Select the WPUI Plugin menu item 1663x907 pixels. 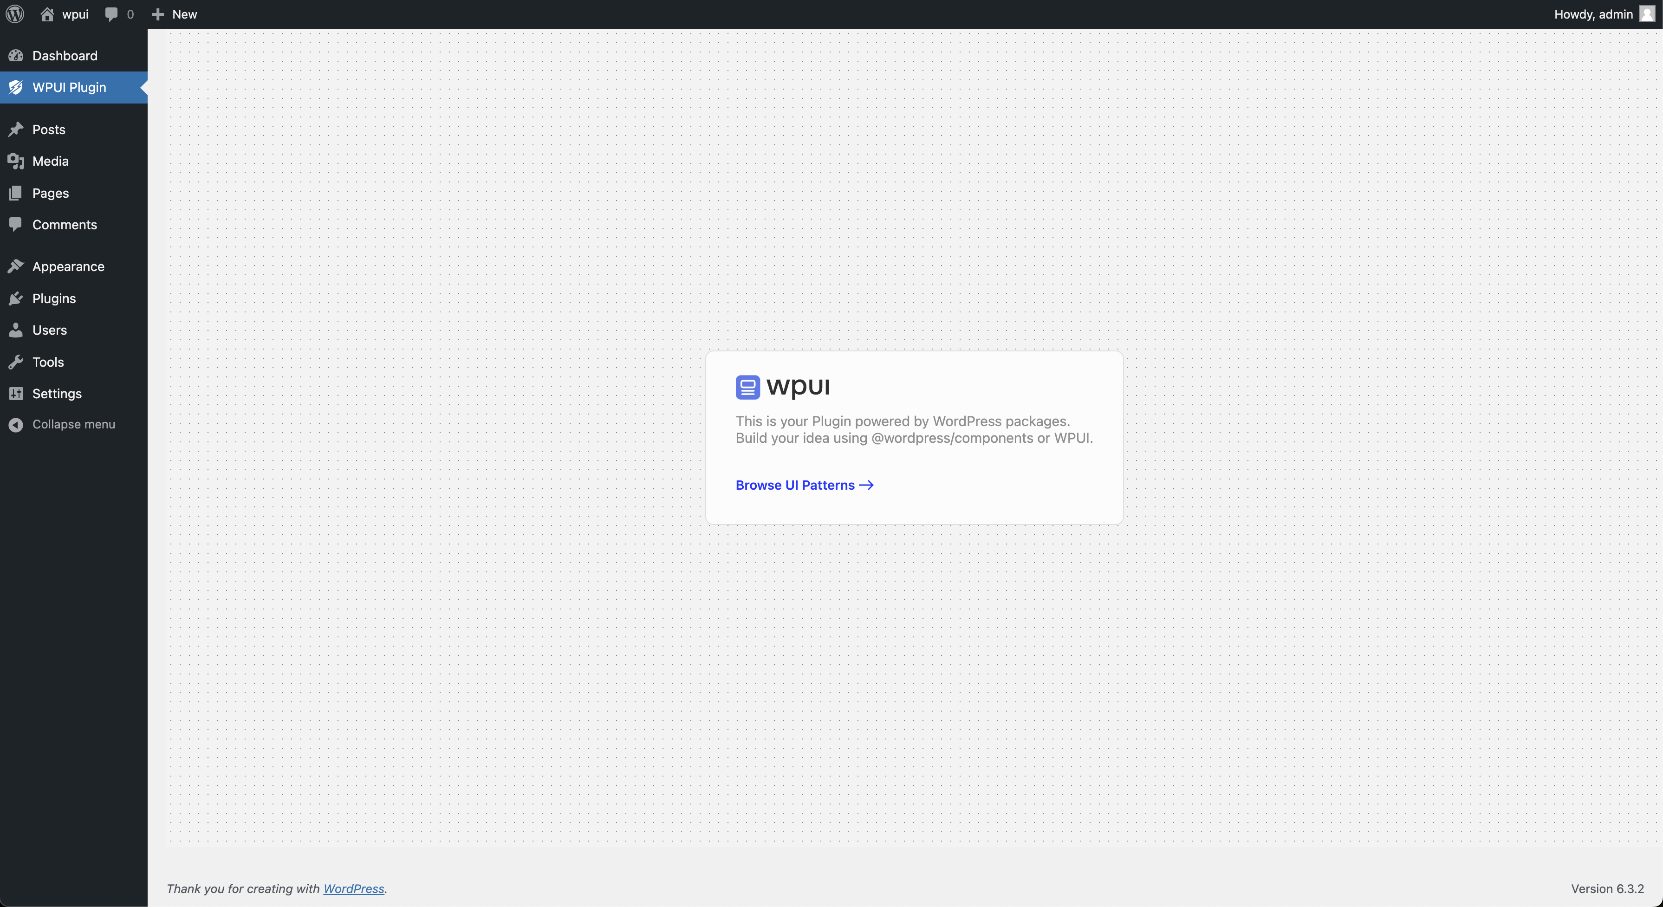pyautogui.click(x=69, y=87)
